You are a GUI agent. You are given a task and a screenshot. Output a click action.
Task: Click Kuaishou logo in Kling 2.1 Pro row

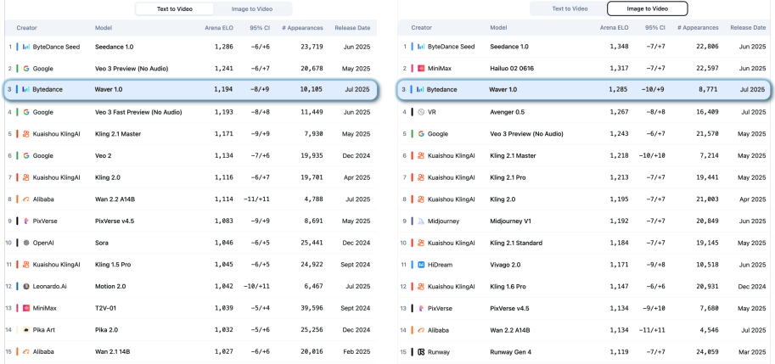point(421,177)
